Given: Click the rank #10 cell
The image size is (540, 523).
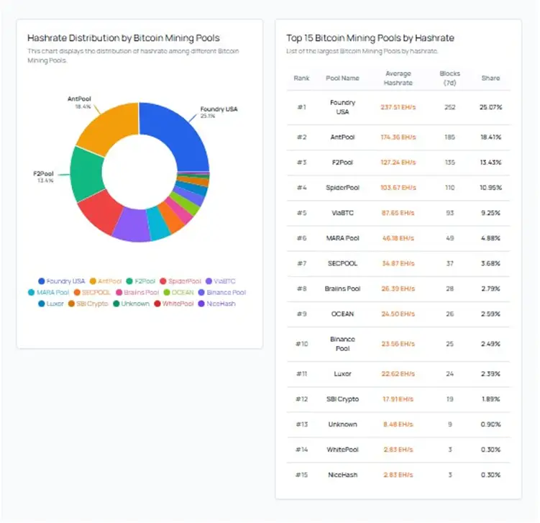Looking at the screenshot, I should pyautogui.click(x=302, y=344).
